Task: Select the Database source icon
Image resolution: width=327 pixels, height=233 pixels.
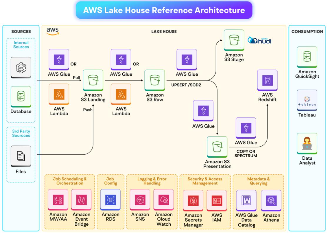Action: [21, 96]
